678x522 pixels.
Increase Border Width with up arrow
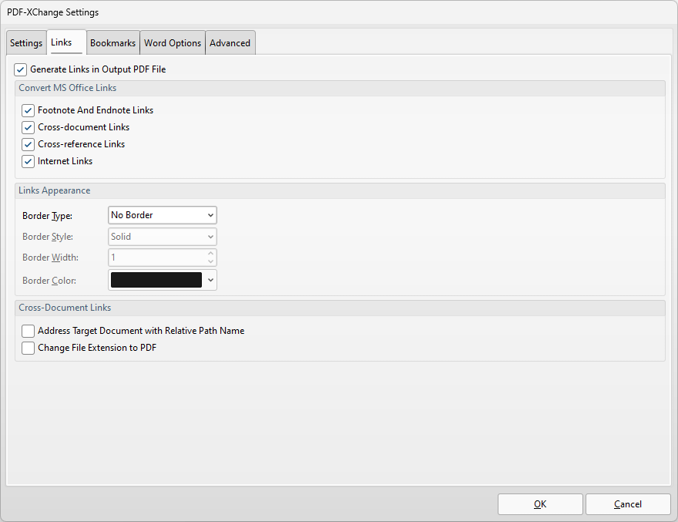pyautogui.click(x=210, y=253)
